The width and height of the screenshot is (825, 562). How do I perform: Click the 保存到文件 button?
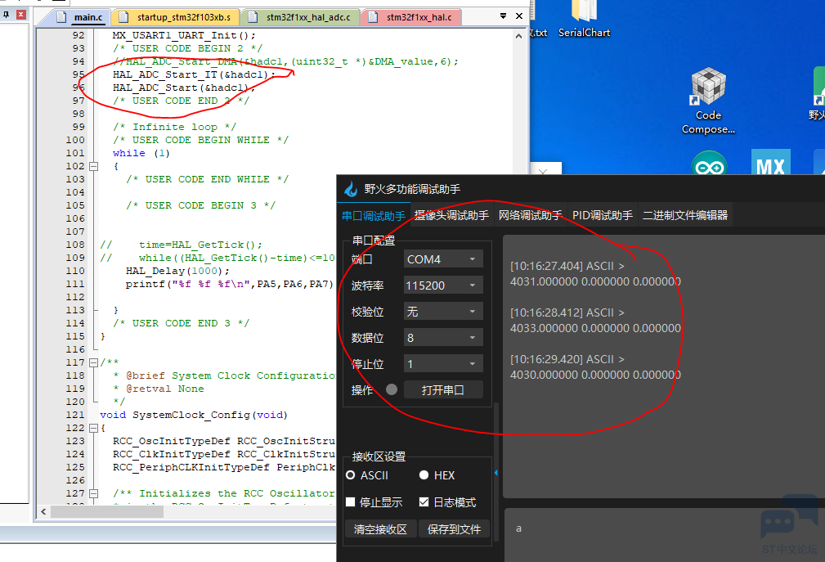454,528
